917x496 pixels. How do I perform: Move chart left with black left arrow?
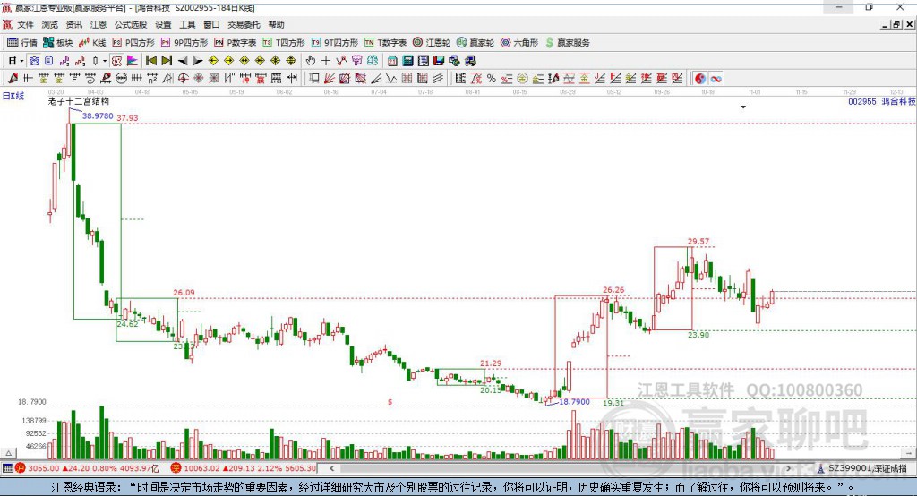[x=183, y=61]
